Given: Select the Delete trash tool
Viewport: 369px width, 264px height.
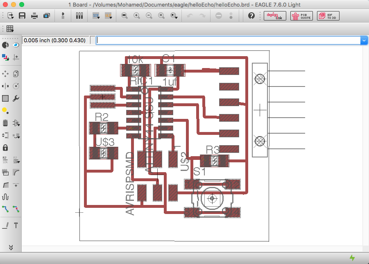Looking at the screenshot, I should point(5,123).
